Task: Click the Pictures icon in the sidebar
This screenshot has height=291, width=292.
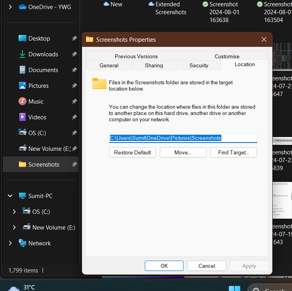Action: [22, 86]
